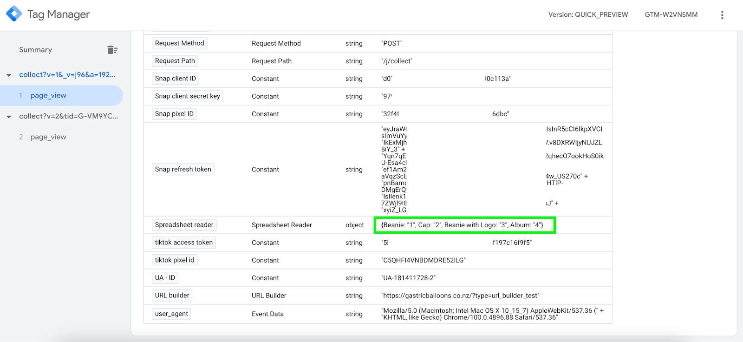
Task: Click the Version: QUICK_PREVIEW label
Action: 588,15
